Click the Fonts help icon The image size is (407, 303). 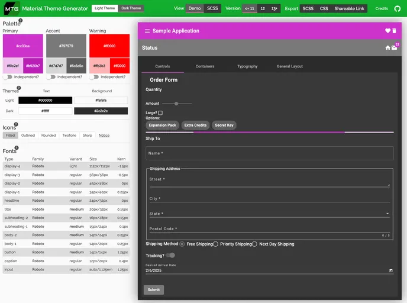click(17, 147)
